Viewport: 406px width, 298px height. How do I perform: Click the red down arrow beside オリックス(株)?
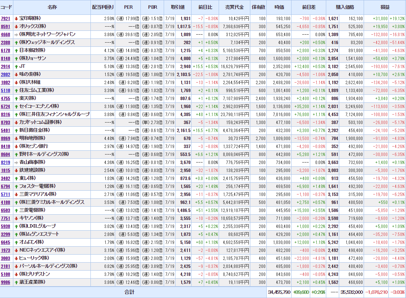[x=16, y=27]
